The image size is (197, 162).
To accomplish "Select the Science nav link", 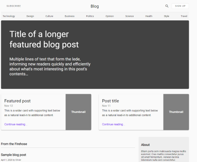I will coord(130,16).
